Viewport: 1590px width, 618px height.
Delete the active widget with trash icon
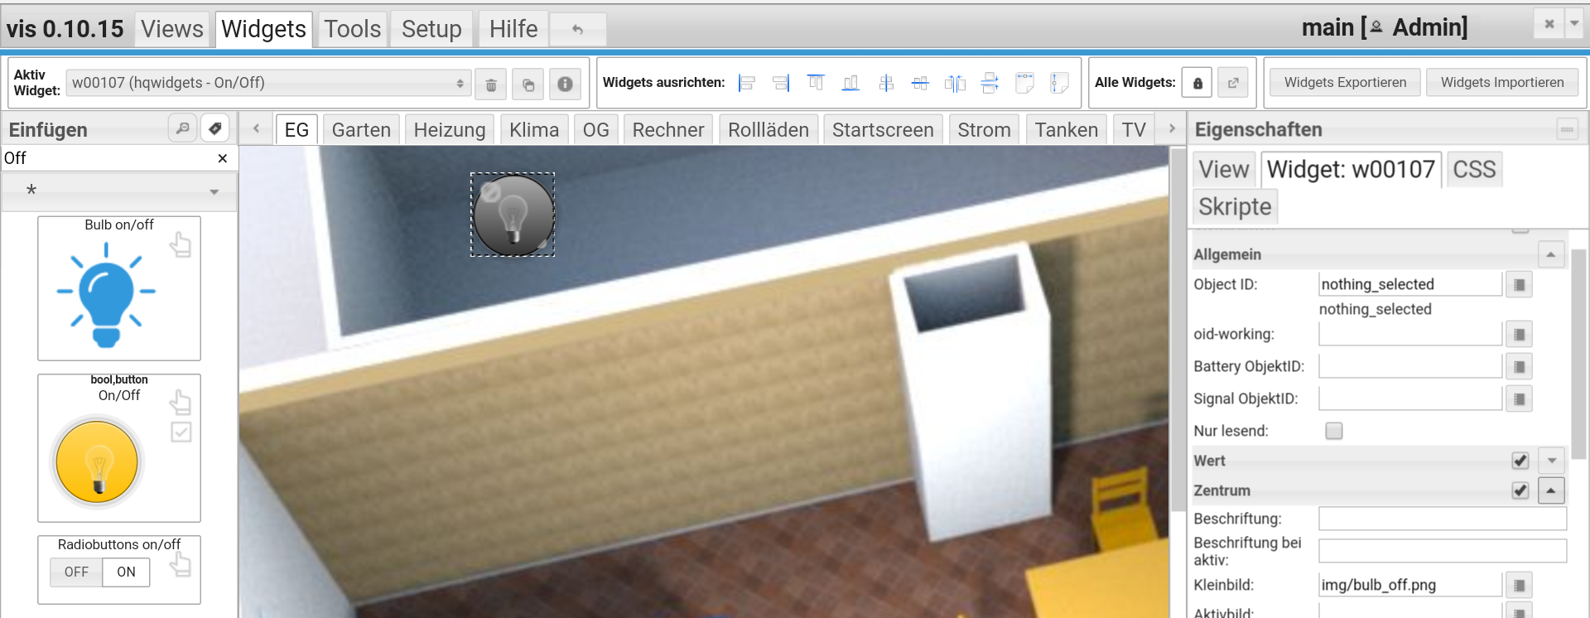[x=491, y=84]
